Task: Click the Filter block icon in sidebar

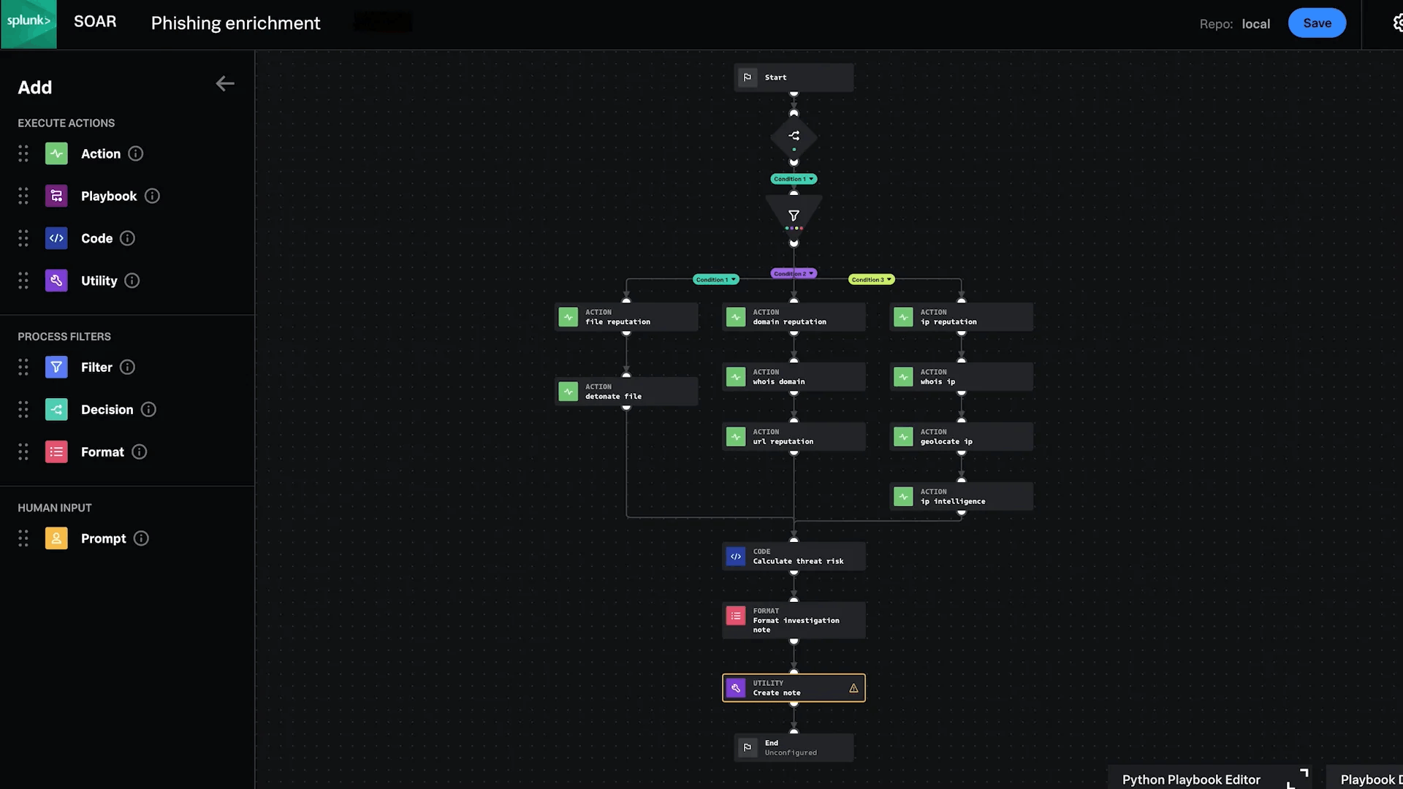Action: click(56, 367)
